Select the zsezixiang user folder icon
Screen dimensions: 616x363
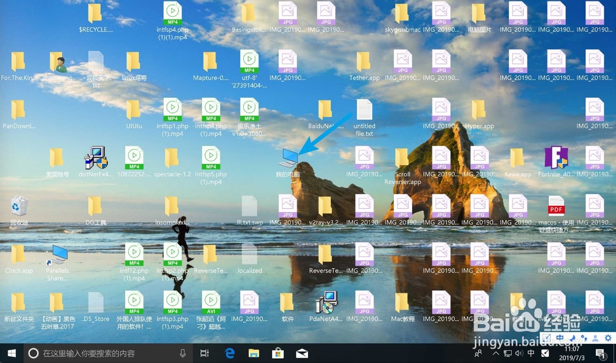point(57,66)
